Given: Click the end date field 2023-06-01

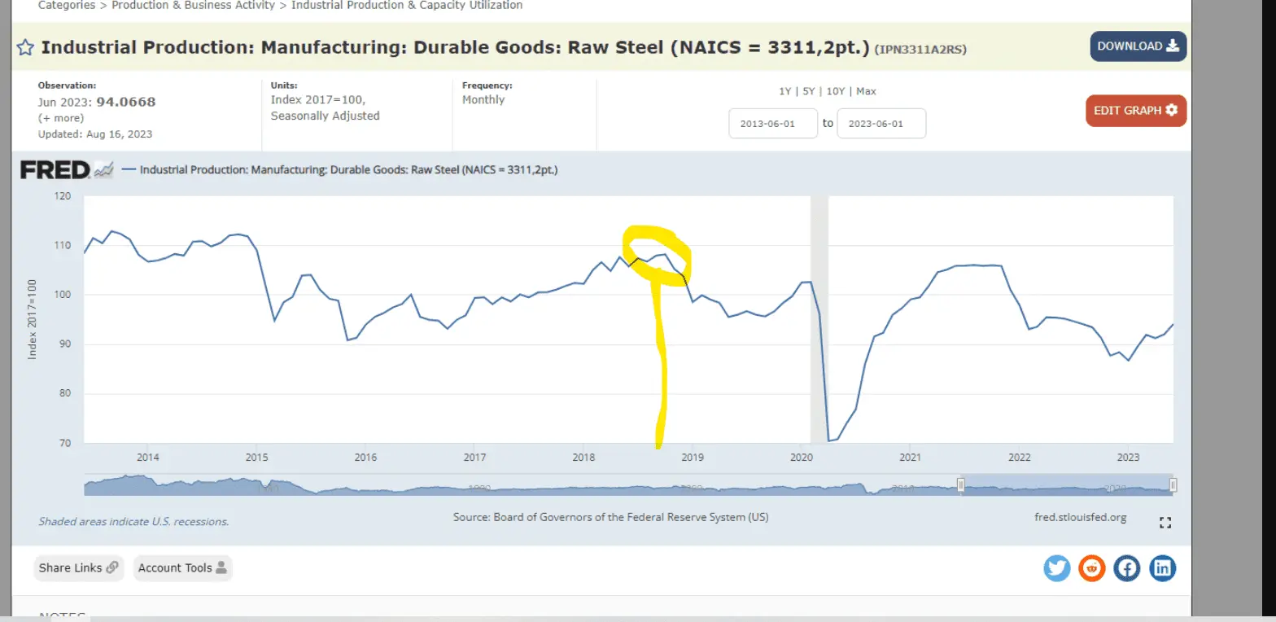Looking at the screenshot, I should point(881,124).
